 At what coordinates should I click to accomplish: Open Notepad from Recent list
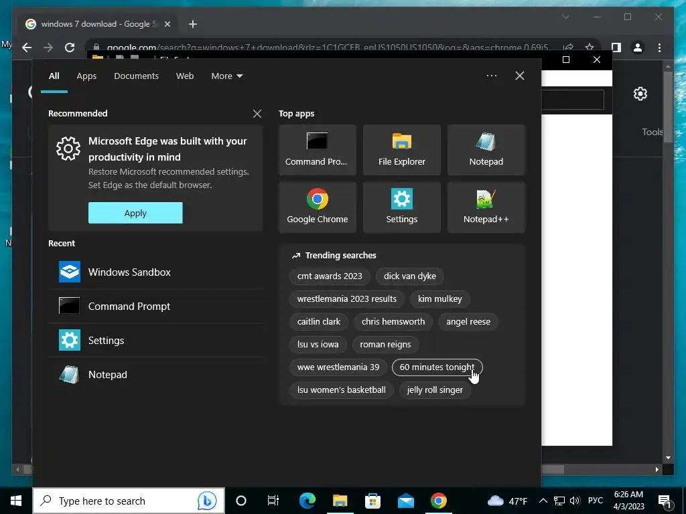pyautogui.click(x=155, y=375)
